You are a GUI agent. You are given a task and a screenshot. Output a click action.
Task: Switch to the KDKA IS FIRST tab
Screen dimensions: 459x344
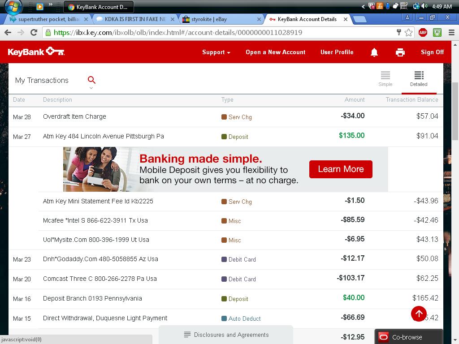point(135,19)
